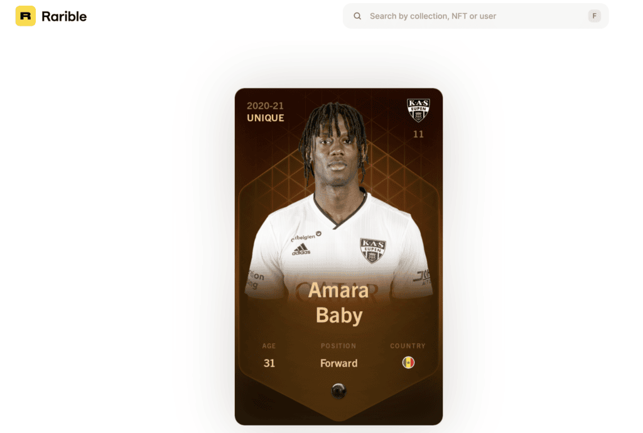Click the magnifying glass search icon
This screenshot has width=643, height=433.
click(x=357, y=16)
